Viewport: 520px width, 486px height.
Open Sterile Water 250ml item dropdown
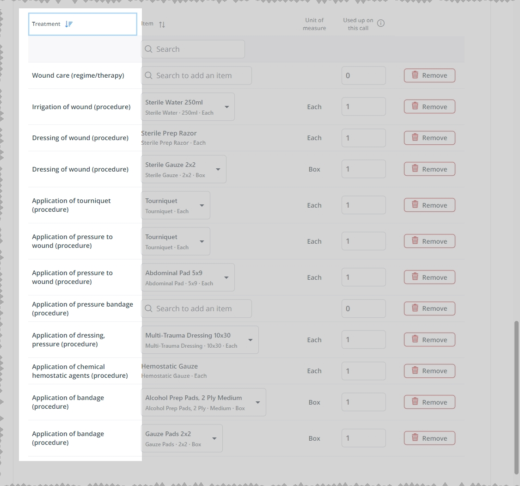(188, 107)
